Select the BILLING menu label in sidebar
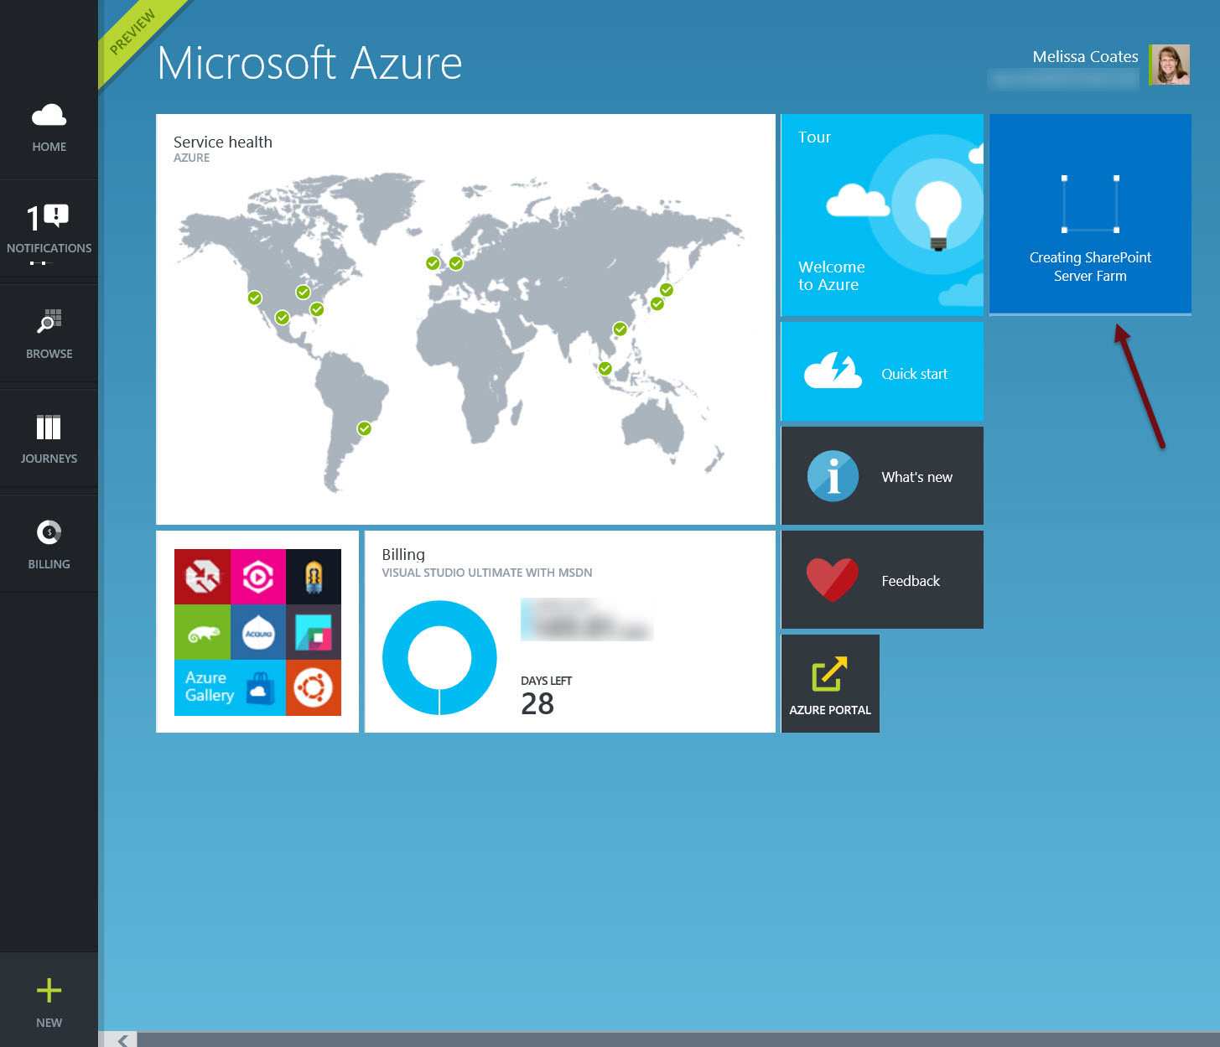 point(49,564)
